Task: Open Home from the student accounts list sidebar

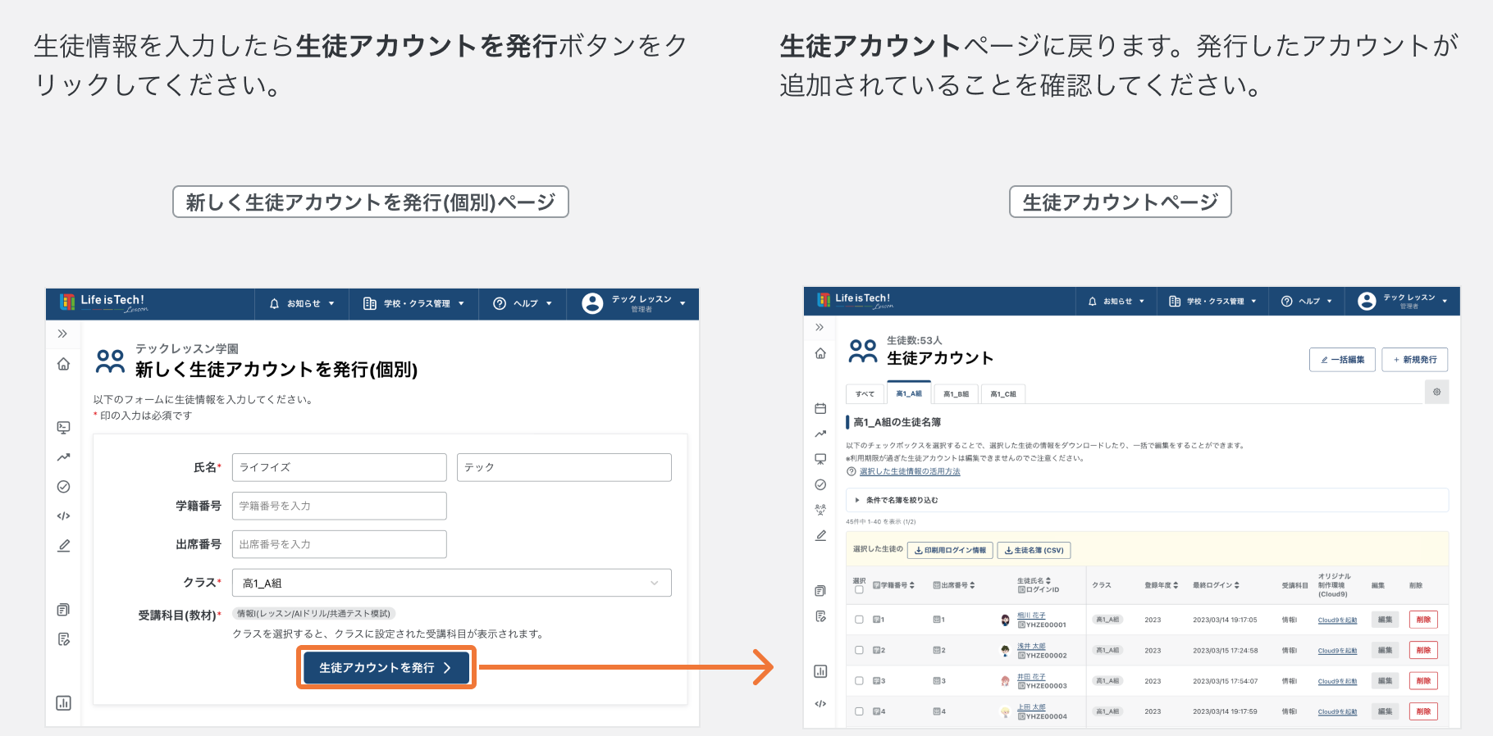Action: pyautogui.click(x=820, y=353)
